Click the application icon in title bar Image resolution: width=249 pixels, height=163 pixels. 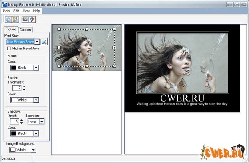[4, 4]
